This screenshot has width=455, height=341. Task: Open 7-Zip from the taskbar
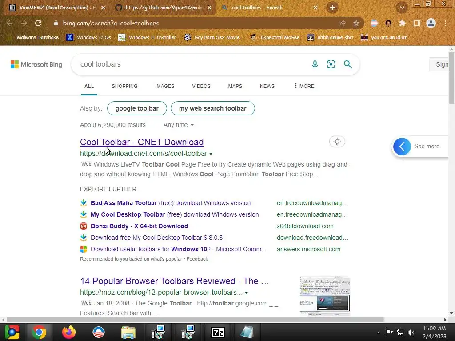(218, 332)
